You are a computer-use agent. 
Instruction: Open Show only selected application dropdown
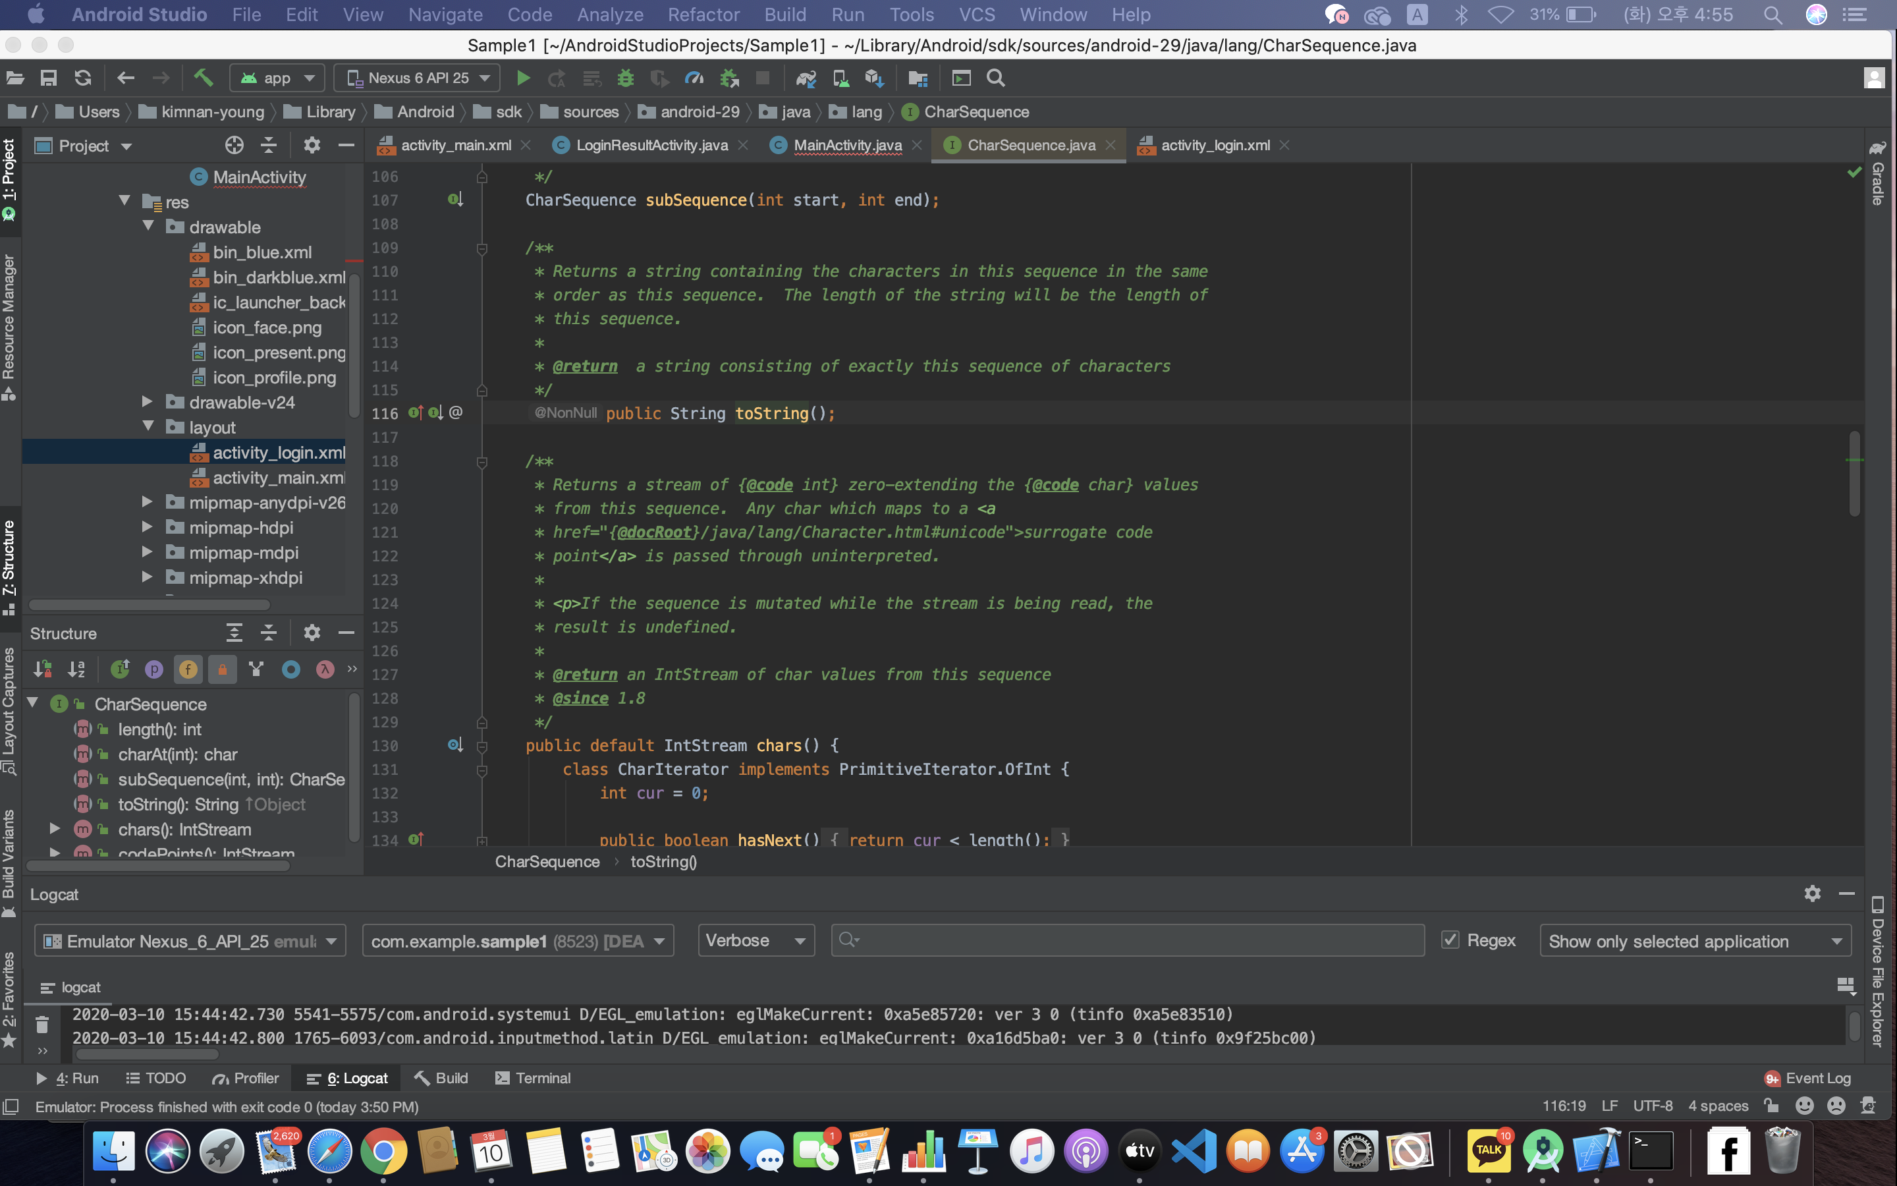click(1695, 940)
